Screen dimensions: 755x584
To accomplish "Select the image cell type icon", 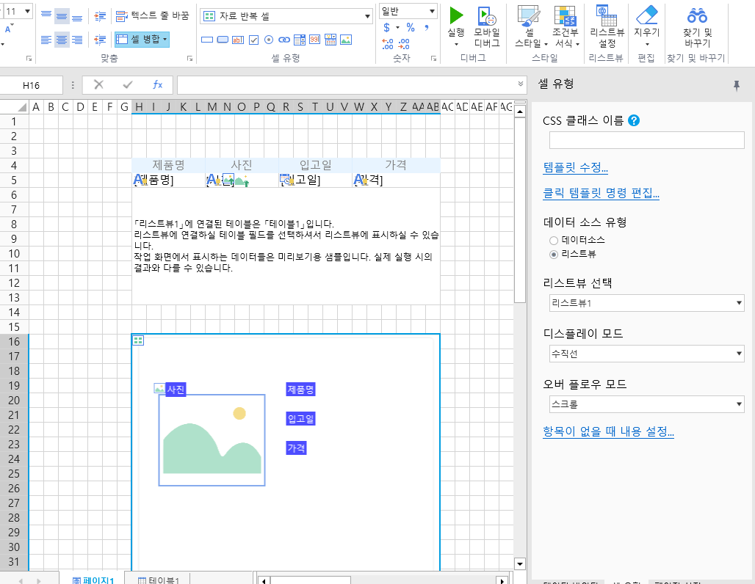I will [x=345, y=40].
